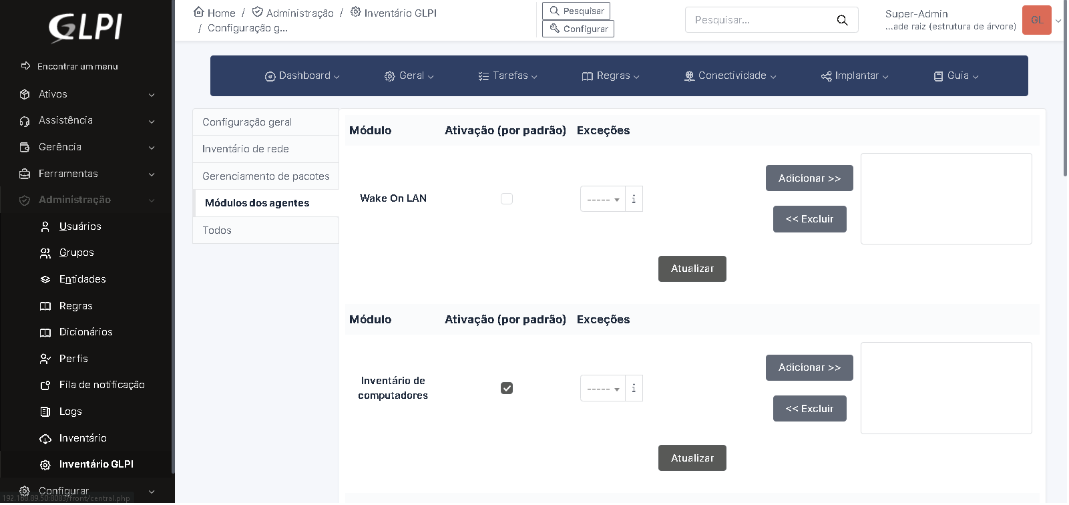This screenshot has width=1069, height=505.
Task: Switch to Inventário de rede tab
Action: (266, 149)
